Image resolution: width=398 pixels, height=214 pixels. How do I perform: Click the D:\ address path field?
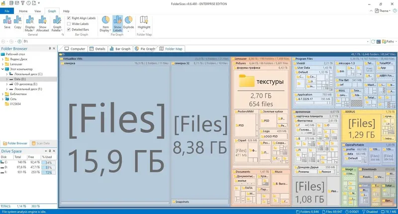[x=194, y=41]
